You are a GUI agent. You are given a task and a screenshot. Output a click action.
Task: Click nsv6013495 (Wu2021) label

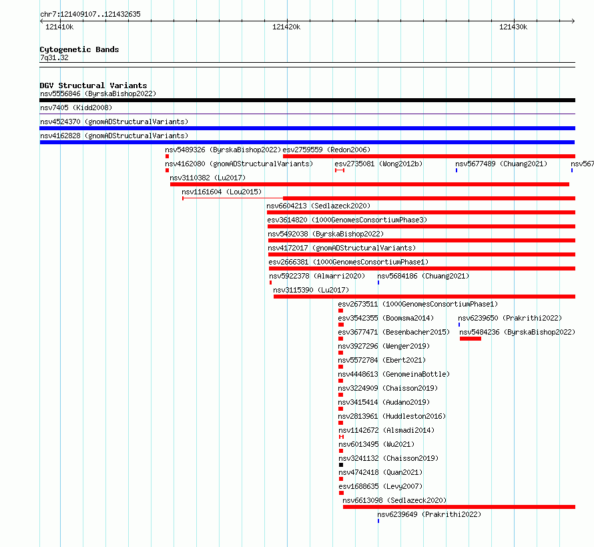click(376, 444)
